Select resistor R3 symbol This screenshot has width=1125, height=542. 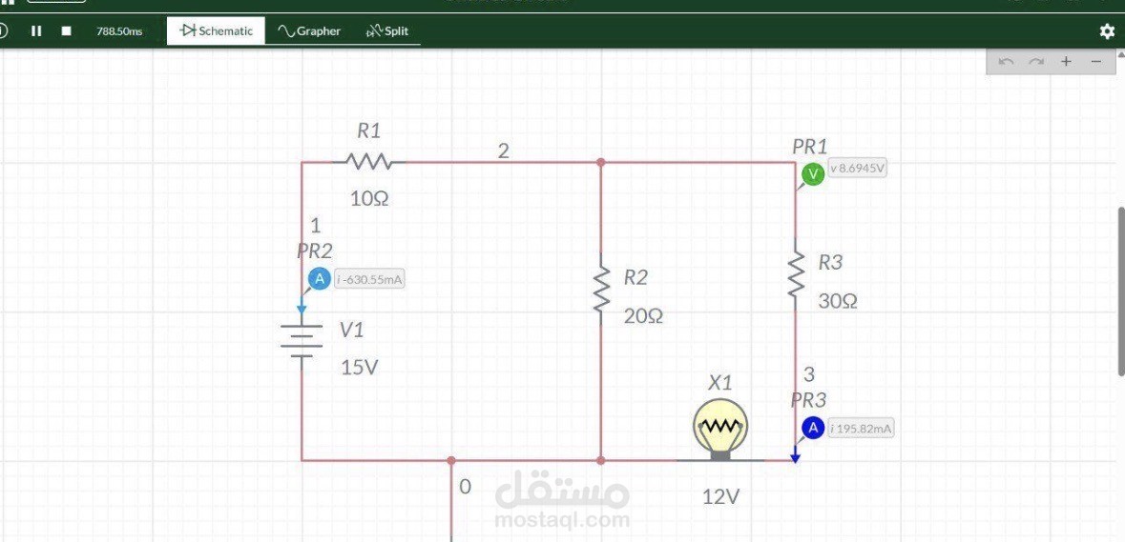tap(795, 273)
